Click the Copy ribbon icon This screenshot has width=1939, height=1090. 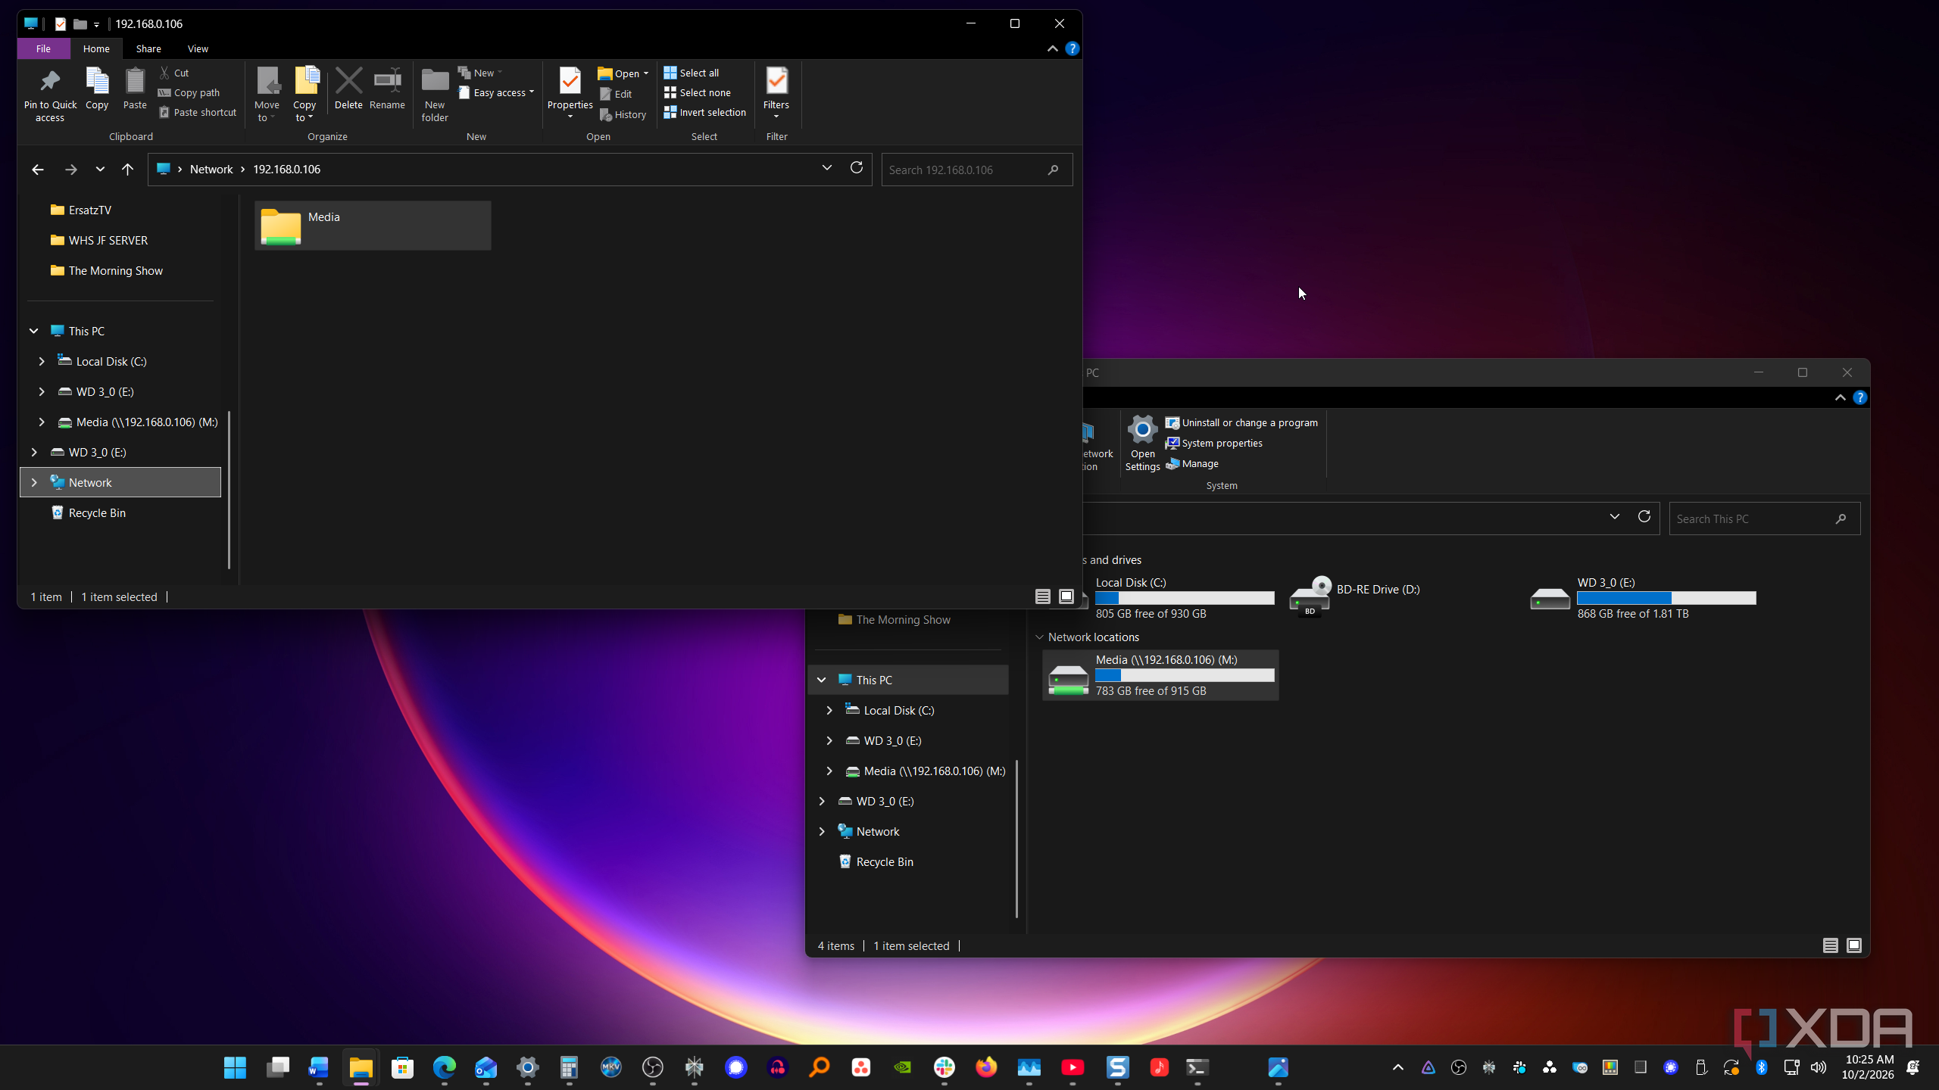click(x=97, y=82)
